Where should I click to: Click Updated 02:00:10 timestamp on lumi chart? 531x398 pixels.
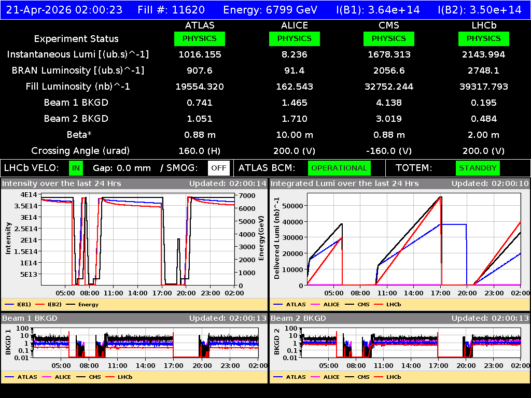(x=490, y=183)
